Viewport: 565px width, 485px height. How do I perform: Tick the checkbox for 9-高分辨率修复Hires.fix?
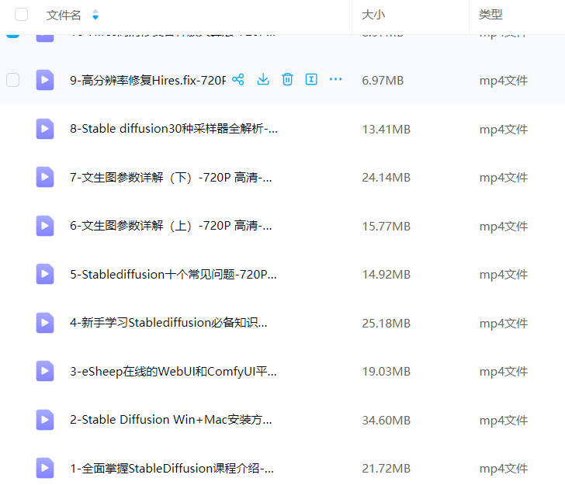(13, 80)
